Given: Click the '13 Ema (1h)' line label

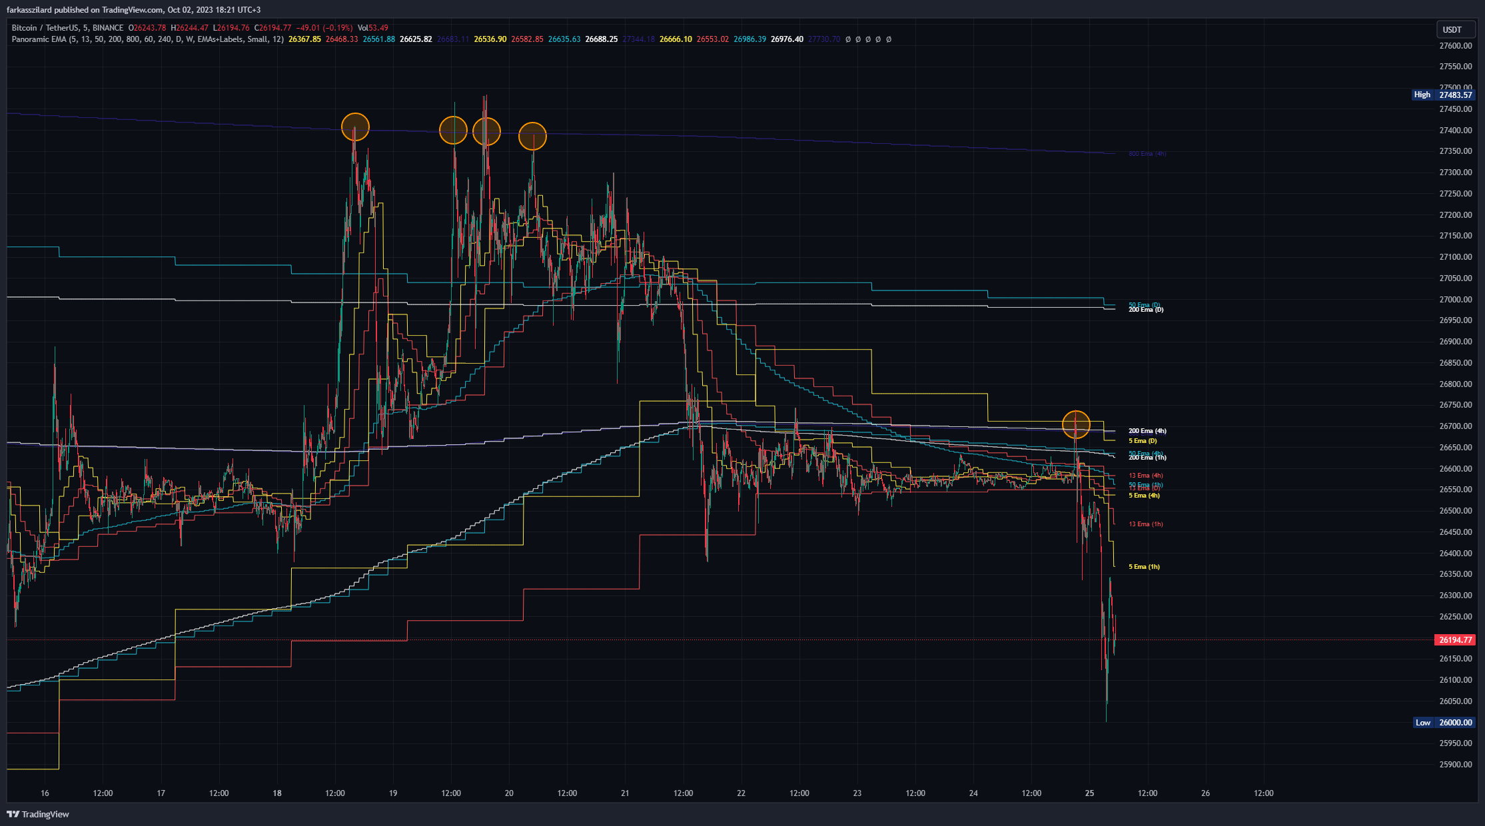Looking at the screenshot, I should [1146, 524].
